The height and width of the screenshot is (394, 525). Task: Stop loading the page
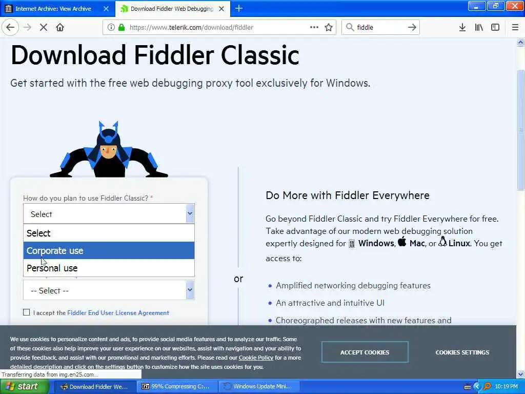(x=44, y=27)
